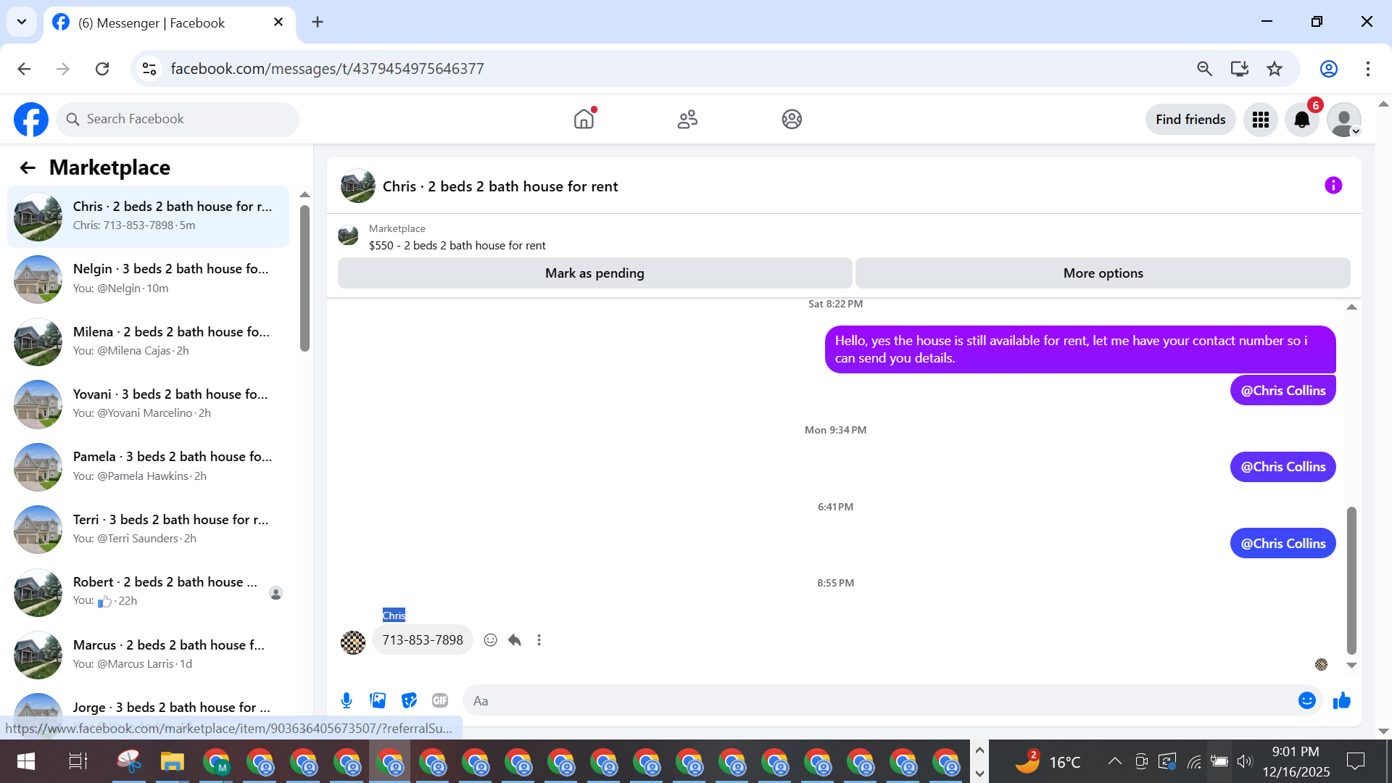Open a new browser tab

(318, 22)
